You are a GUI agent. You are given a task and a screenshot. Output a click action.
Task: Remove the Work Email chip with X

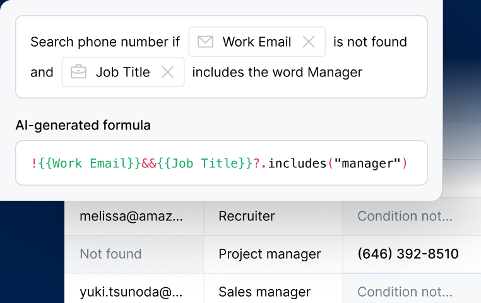pyautogui.click(x=309, y=42)
